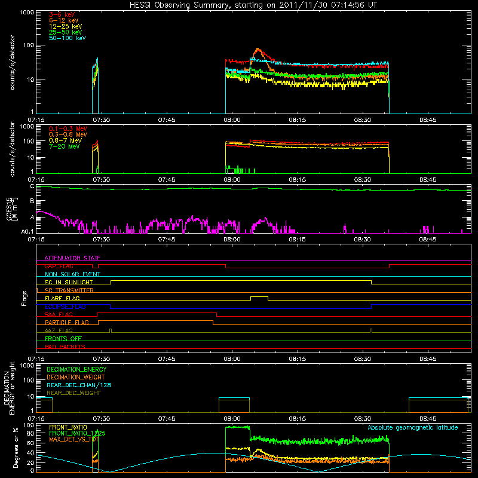Pick the A0.1 tick label on GOES panel
Screen dimensions: 478x478
pos(27,232)
